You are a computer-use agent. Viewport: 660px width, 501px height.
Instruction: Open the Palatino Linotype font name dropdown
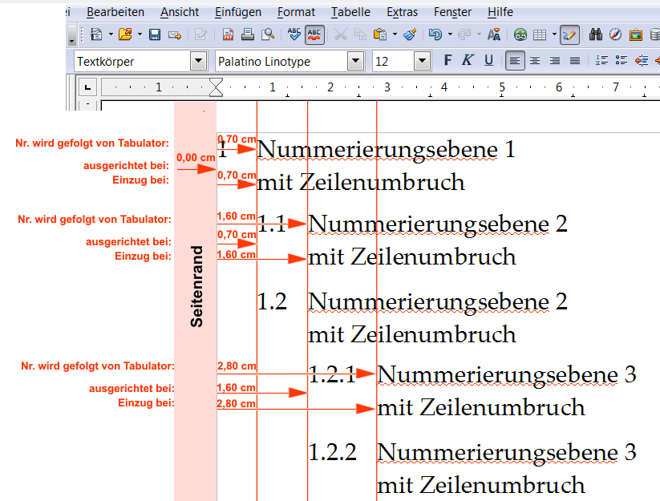[354, 60]
